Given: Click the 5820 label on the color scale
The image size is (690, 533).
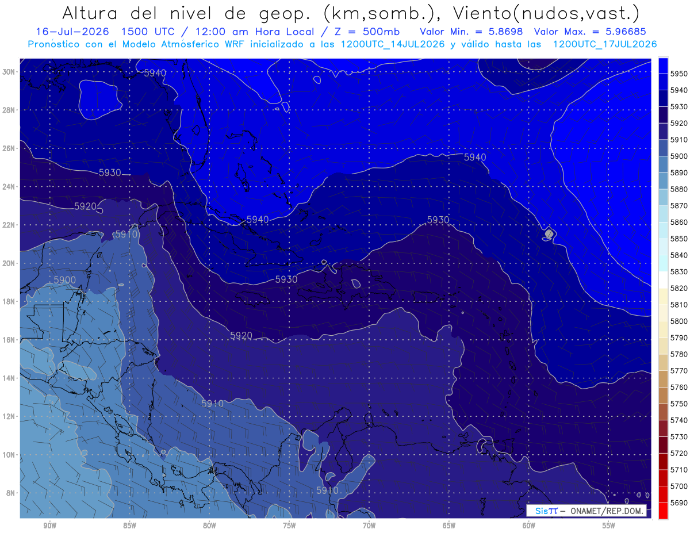Looking at the screenshot, I should point(678,288).
